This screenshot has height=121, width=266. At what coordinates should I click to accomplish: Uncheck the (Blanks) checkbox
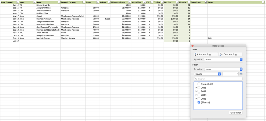tap(199, 102)
